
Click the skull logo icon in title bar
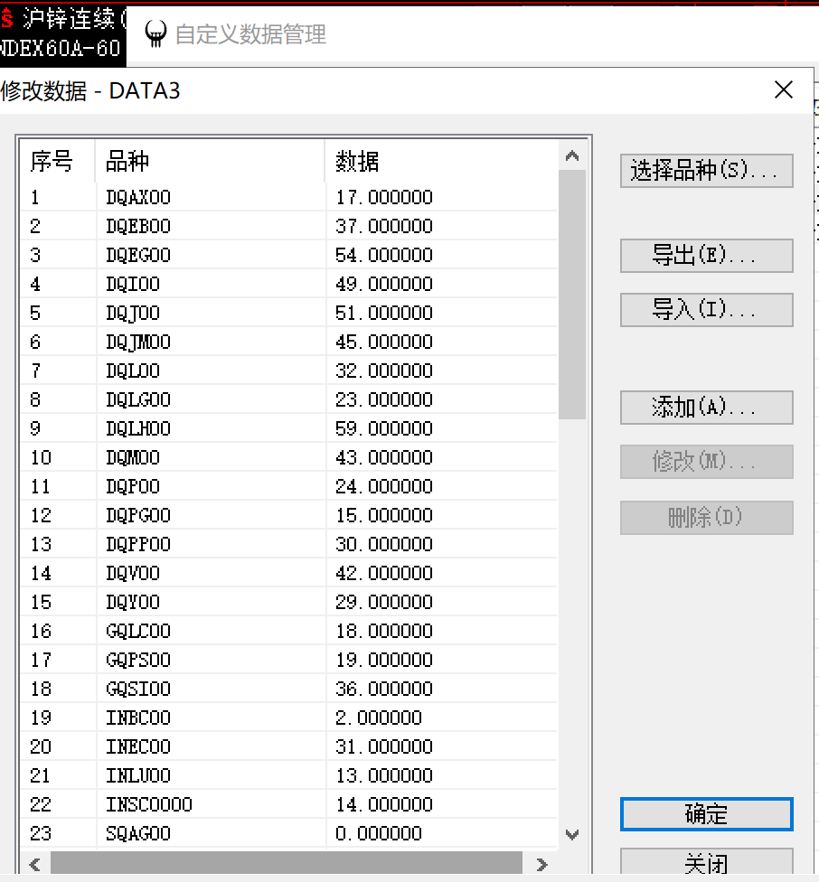tap(155, 34)
